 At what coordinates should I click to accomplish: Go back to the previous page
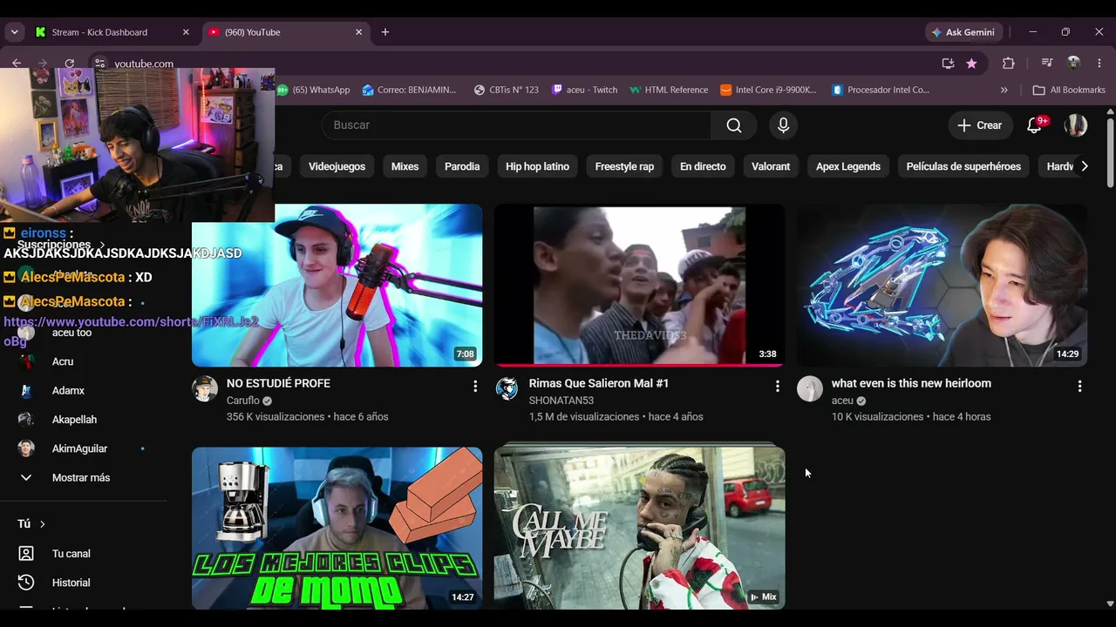[17, 64]
